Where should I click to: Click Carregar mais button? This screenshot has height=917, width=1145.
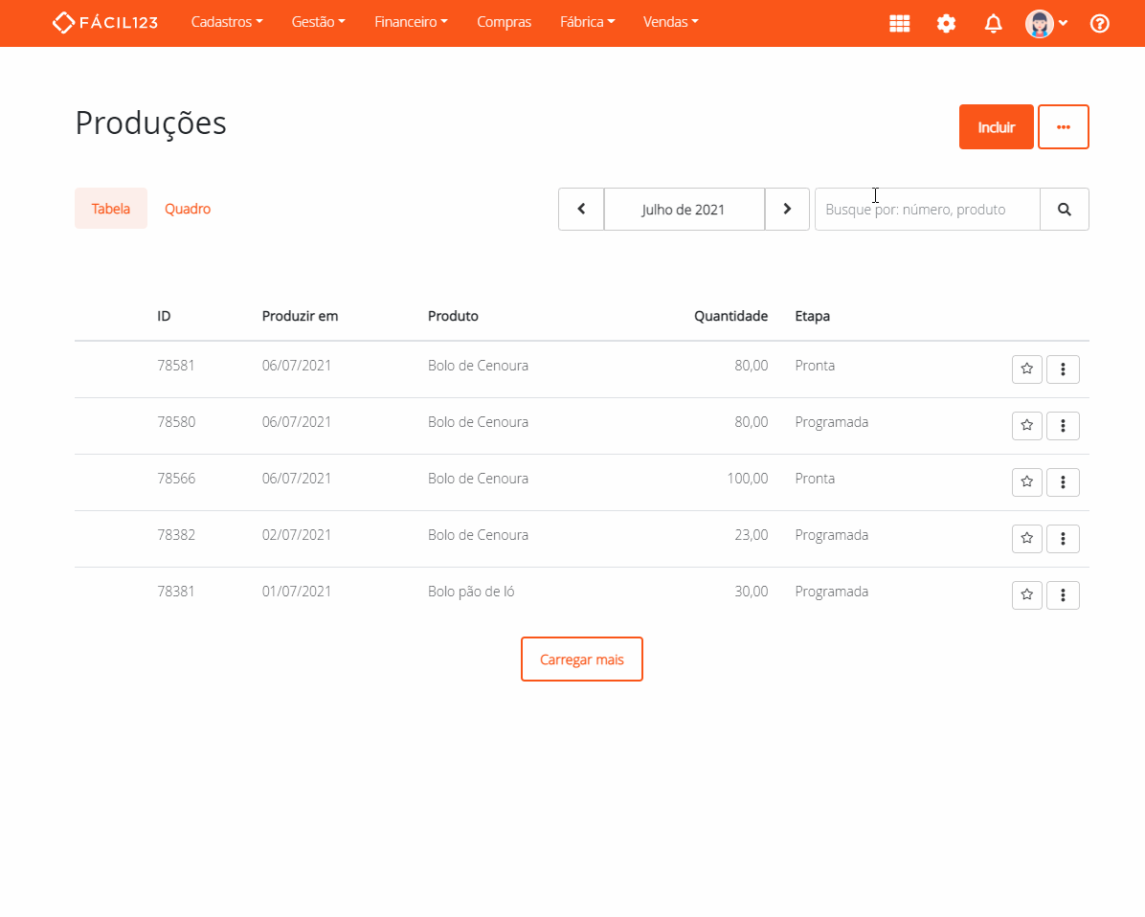point(581,660)
